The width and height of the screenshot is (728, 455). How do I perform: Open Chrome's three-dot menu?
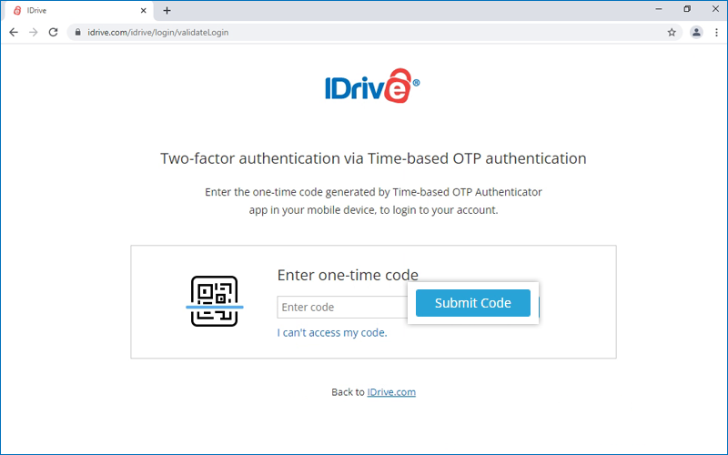click(x=715, y=32)
